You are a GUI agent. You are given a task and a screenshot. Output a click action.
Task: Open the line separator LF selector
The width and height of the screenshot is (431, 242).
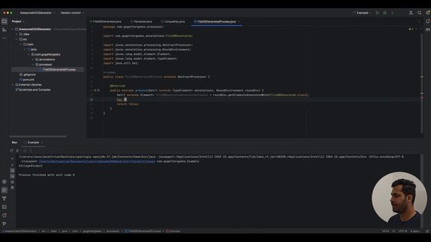point(393,231)
